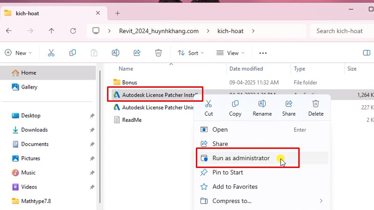Select the Share entry below Open
Image resolution: width=374 pixels, height=210 pixels.
[262, 144]
